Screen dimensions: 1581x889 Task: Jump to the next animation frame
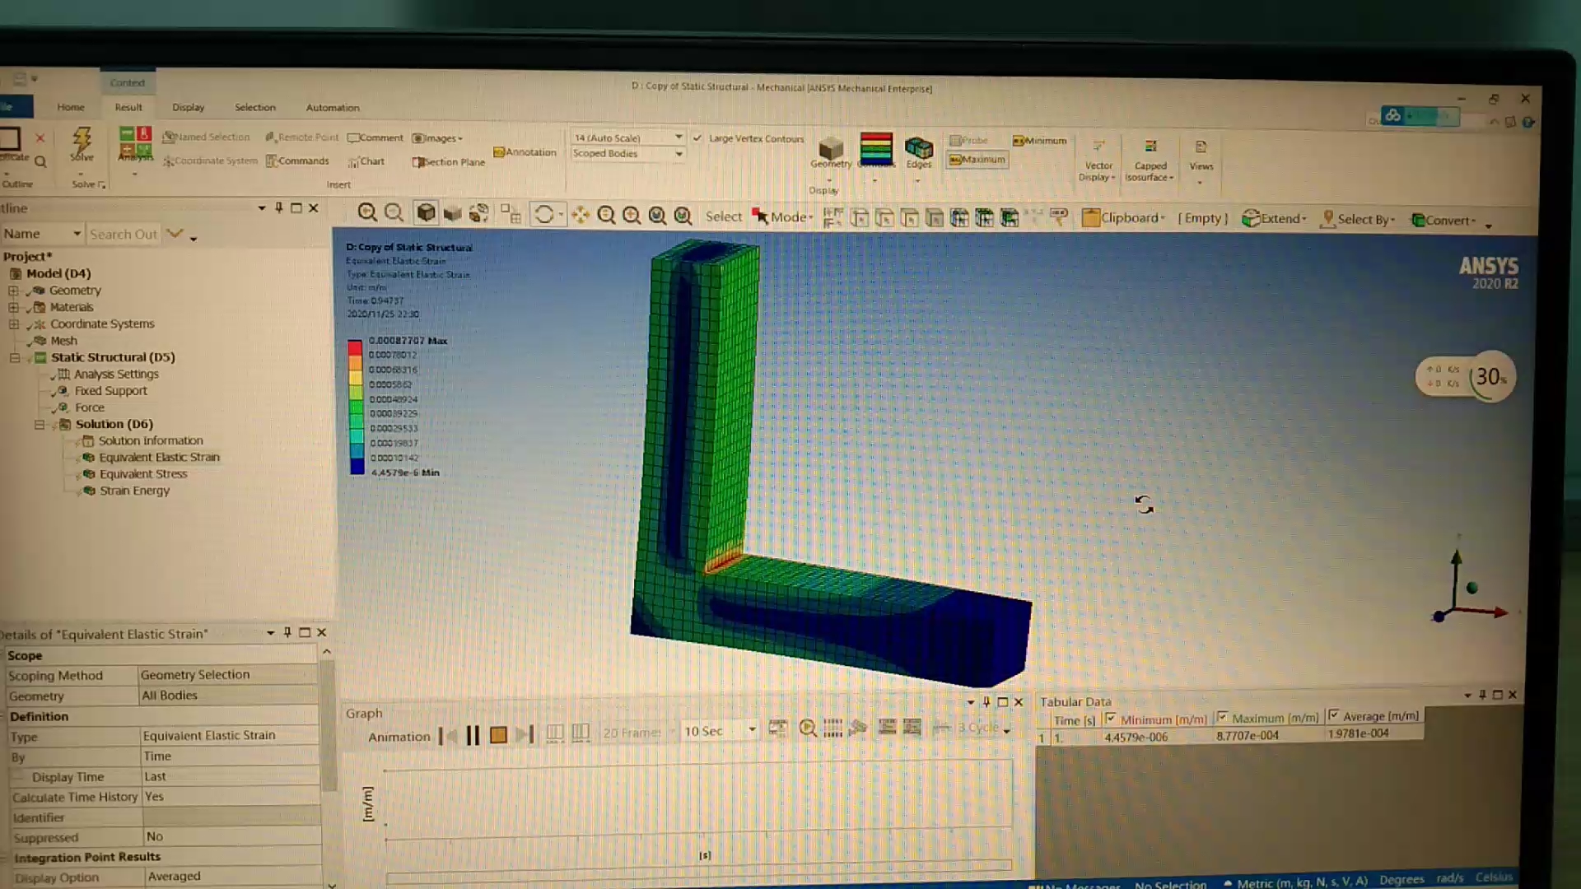pyautogui.click(x=525, y=735)
